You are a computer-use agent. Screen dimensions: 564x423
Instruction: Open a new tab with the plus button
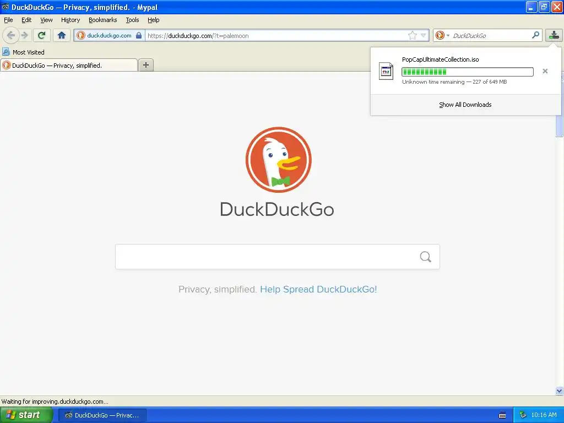145,65
